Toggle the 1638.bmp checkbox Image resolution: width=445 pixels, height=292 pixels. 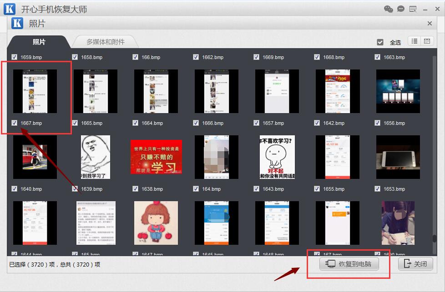click(136, 188)
